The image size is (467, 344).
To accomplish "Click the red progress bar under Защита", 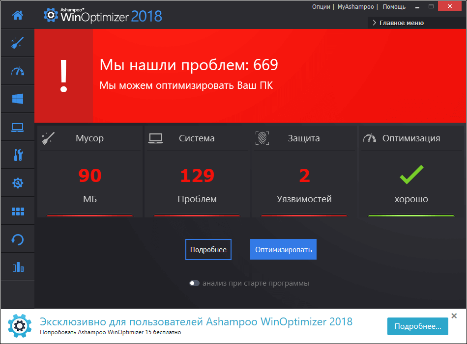I will (304, 215).
